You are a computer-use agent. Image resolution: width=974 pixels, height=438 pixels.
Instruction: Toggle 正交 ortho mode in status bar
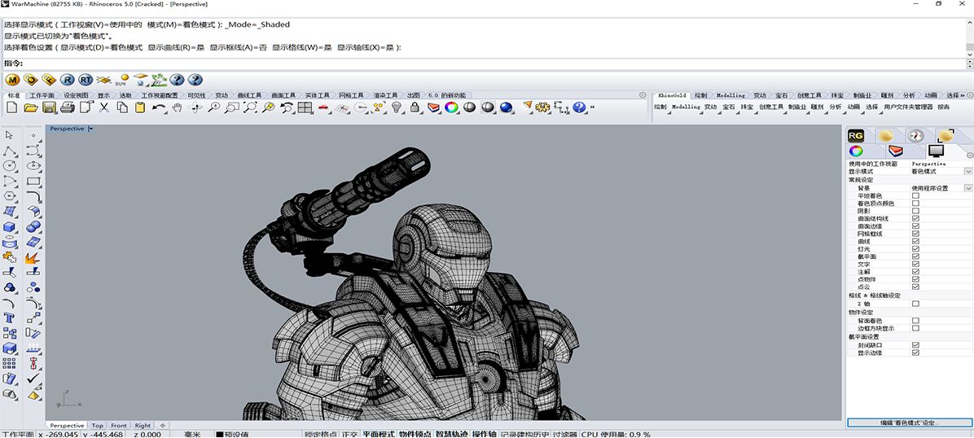[x=349, y=435]
